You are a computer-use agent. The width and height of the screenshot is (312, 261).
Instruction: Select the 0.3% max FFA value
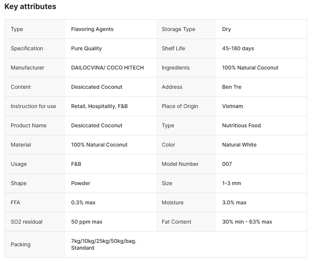click(83, 202)
